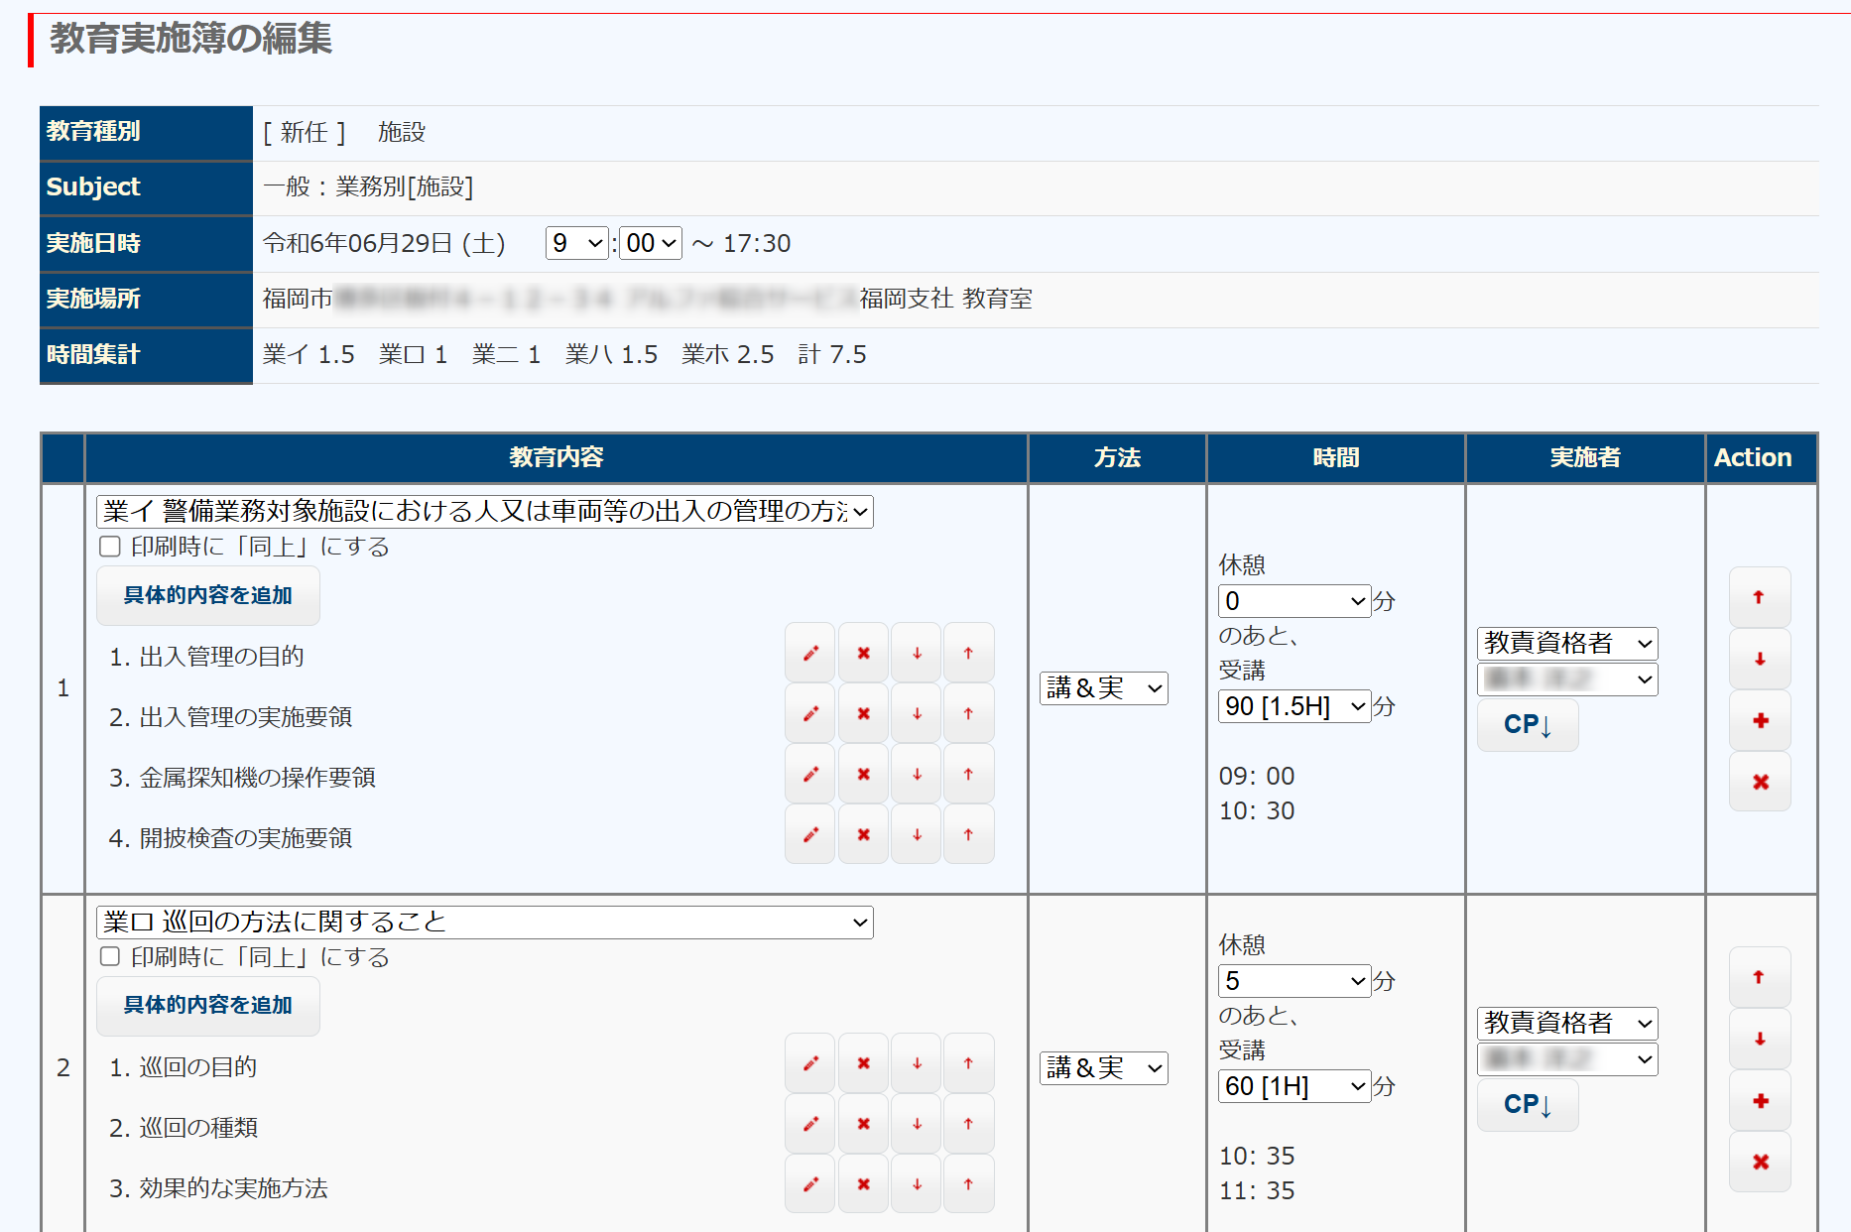Add a row with row 1 plus icon
The image size is (1851, 1232).
click(1760, 721)
